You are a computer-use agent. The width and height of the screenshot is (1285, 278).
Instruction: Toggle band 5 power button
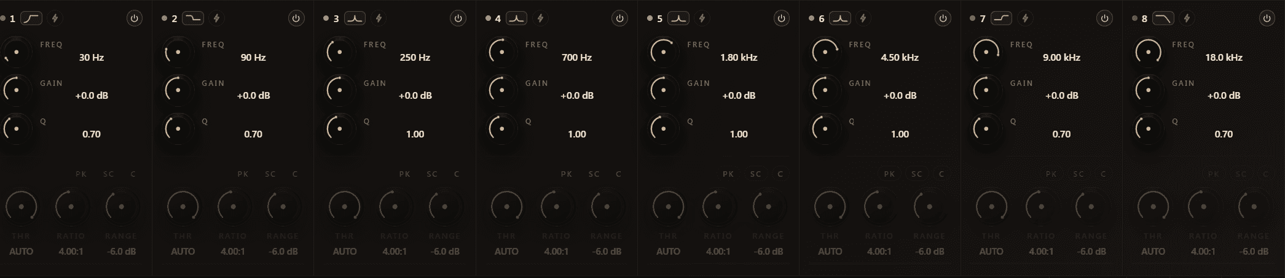point(780,18)
